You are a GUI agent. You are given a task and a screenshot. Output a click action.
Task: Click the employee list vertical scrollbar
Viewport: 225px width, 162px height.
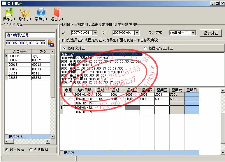pos(53,87)
